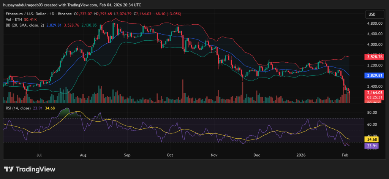This screenshot has height=179, width=389.
Task: Click the 80.00 level on RSI scale
Action: 372,112
